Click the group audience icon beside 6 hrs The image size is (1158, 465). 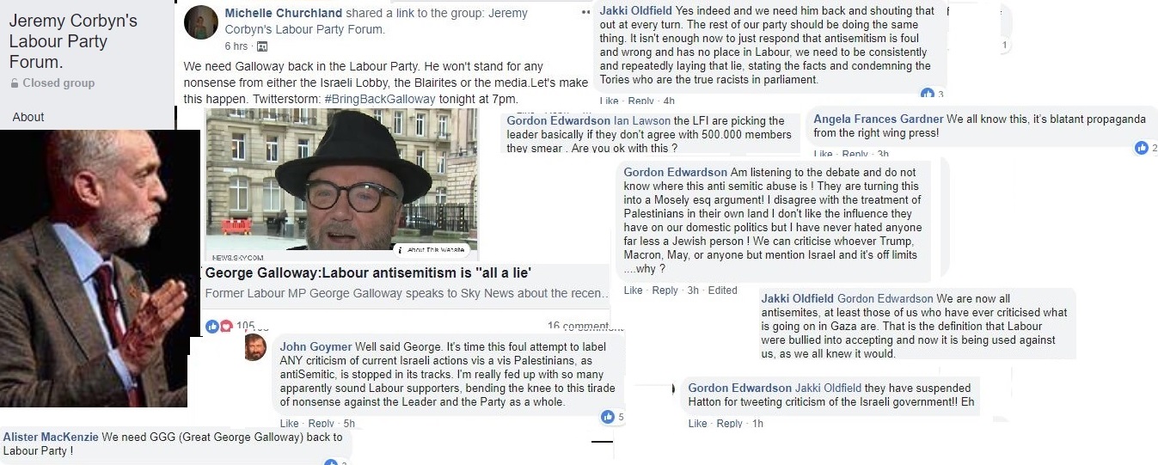point(262,46)
